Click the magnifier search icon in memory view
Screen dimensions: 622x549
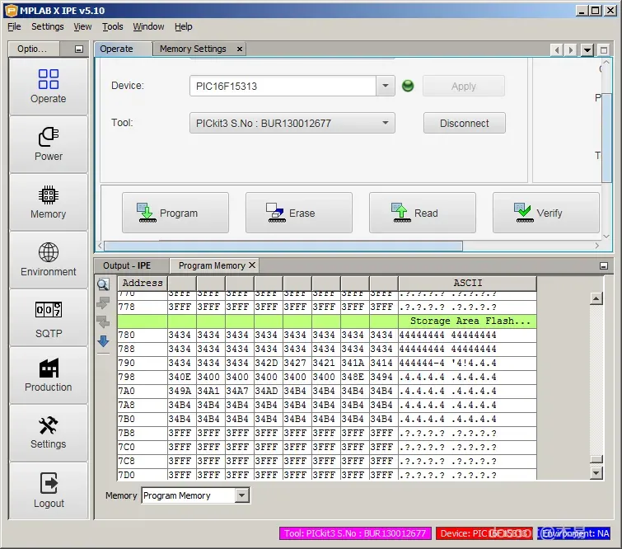[x=103, y=284]
